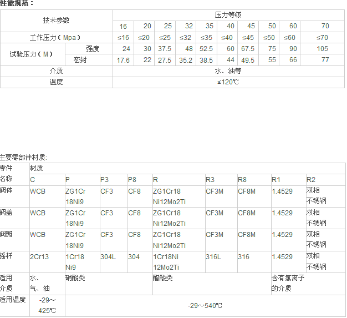
Task: Click the 硝酸类 applicable medium cell
Action: point(75,277)
